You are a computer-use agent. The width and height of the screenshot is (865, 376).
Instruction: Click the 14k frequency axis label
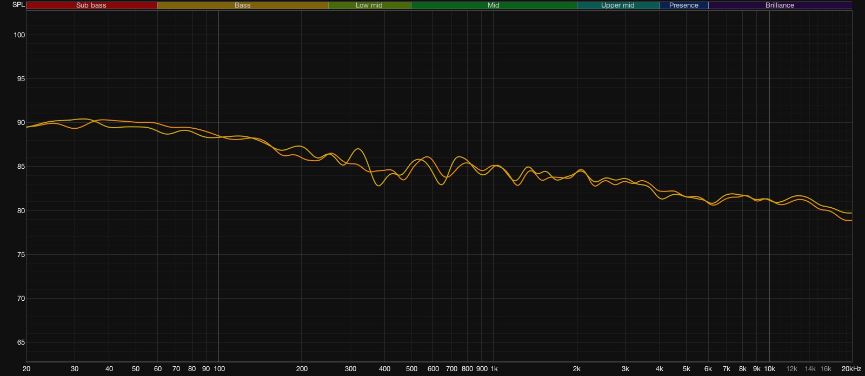(810, 369)
